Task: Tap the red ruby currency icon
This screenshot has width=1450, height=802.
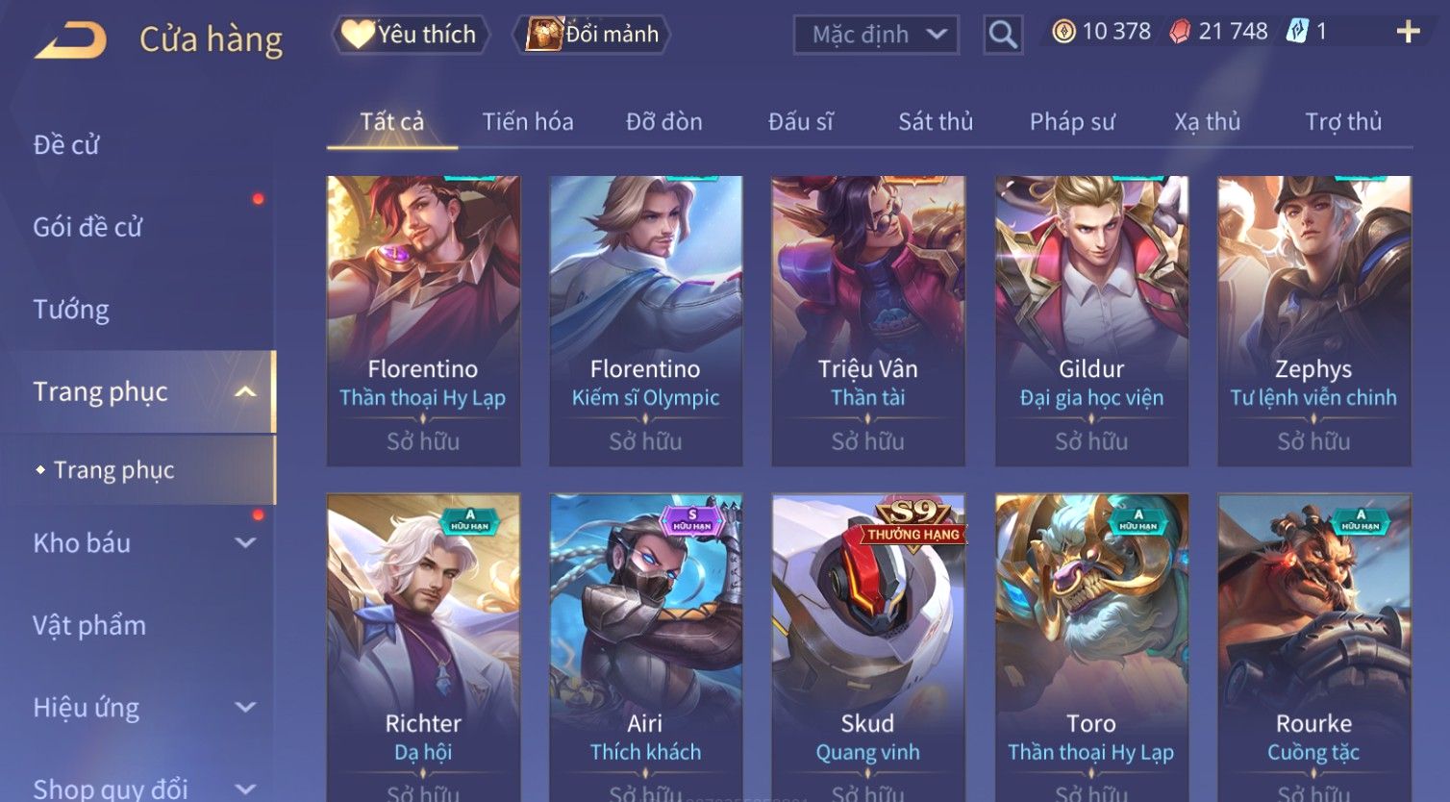Action: tap(1180, 32)
